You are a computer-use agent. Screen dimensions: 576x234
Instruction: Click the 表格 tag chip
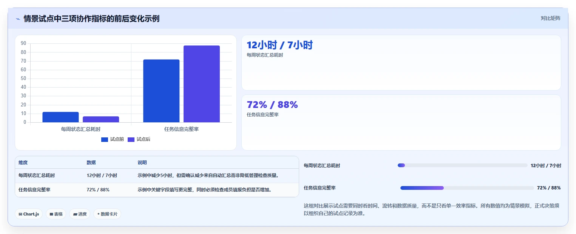[x=56, y=214]
